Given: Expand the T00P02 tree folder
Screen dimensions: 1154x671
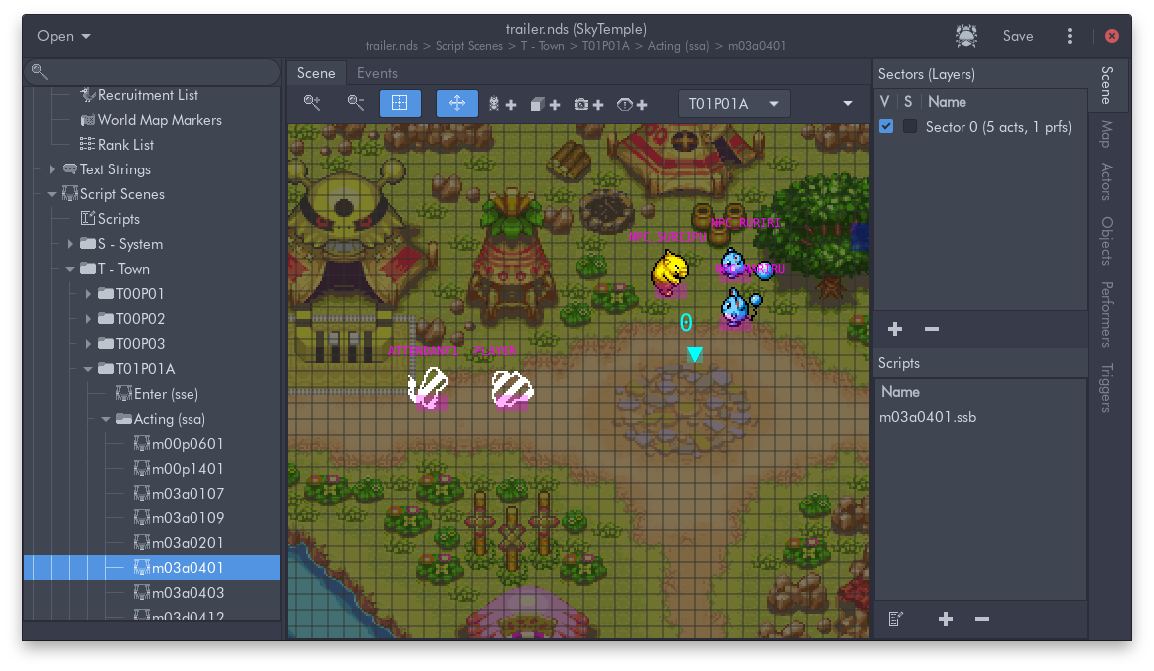Looking at the screenshot, I should (88, 319).
